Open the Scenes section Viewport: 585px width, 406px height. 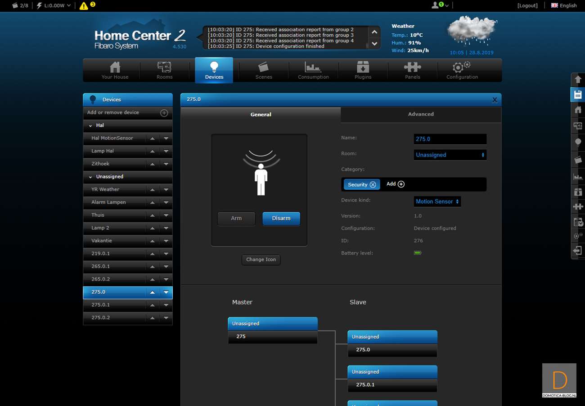coord(264,71)
